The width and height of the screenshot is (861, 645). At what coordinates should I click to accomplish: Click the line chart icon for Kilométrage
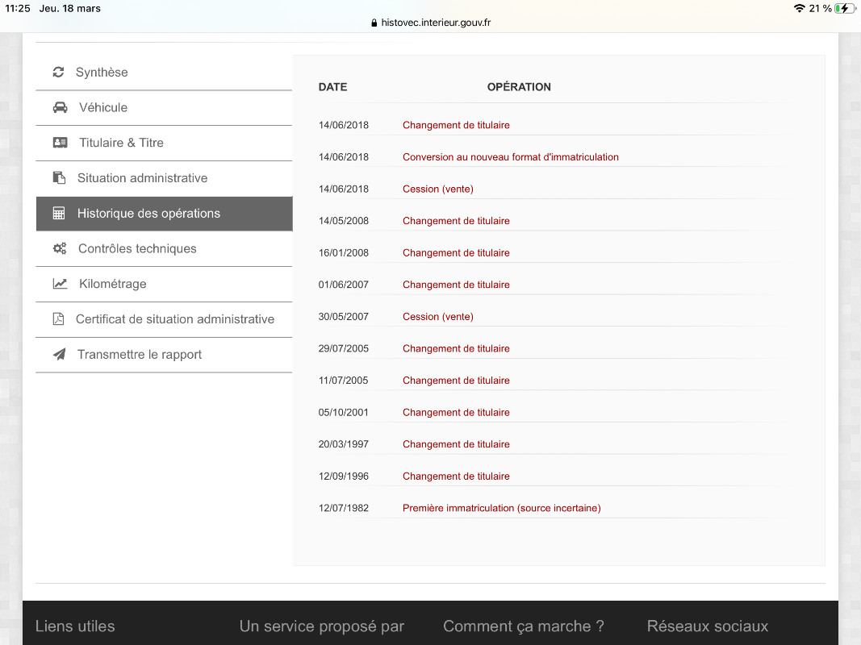coord(60,284)
